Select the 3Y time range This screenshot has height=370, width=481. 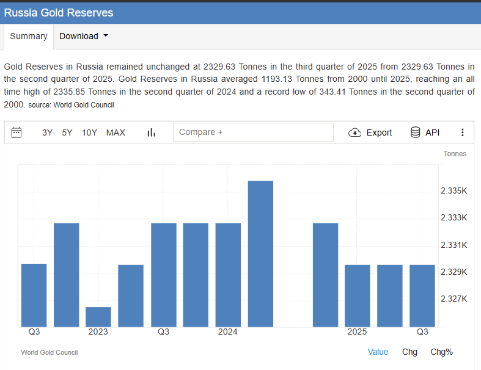point(47,132)
